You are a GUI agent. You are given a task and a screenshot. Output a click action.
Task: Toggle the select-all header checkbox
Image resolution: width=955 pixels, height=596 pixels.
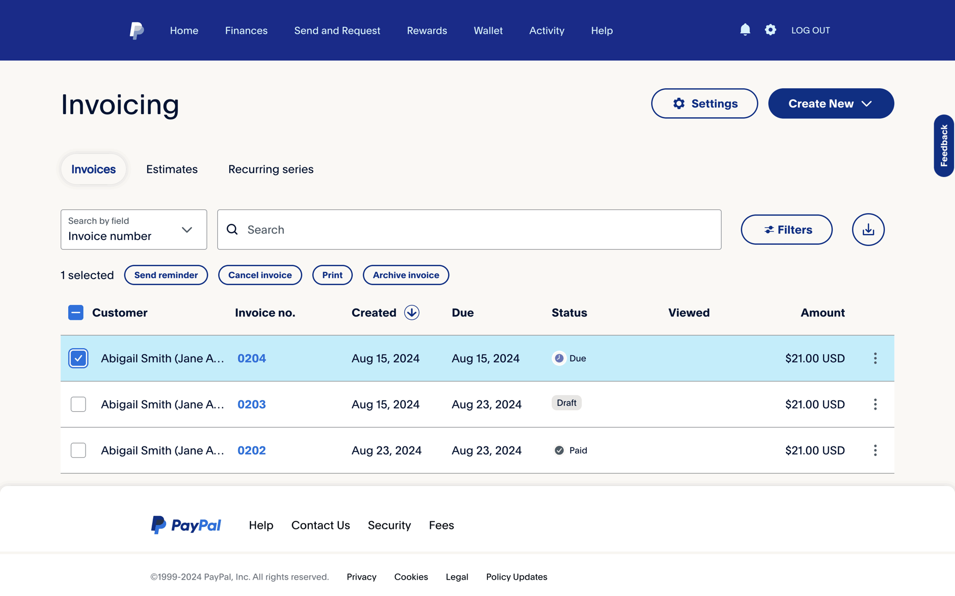tap(76, 312)
